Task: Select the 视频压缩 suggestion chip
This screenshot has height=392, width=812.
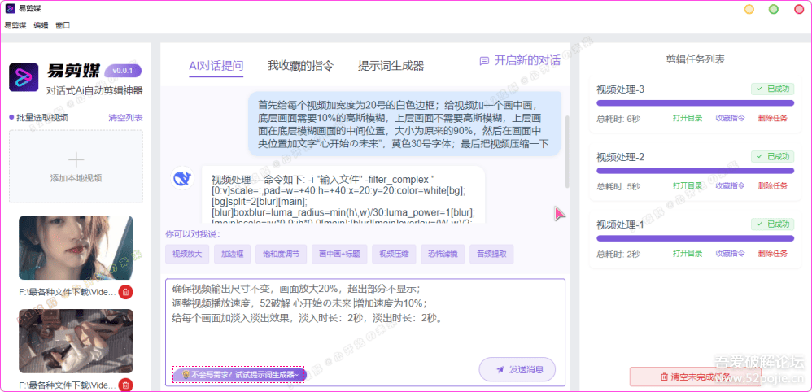Action: pyautogui.click(x=394, y=255)
